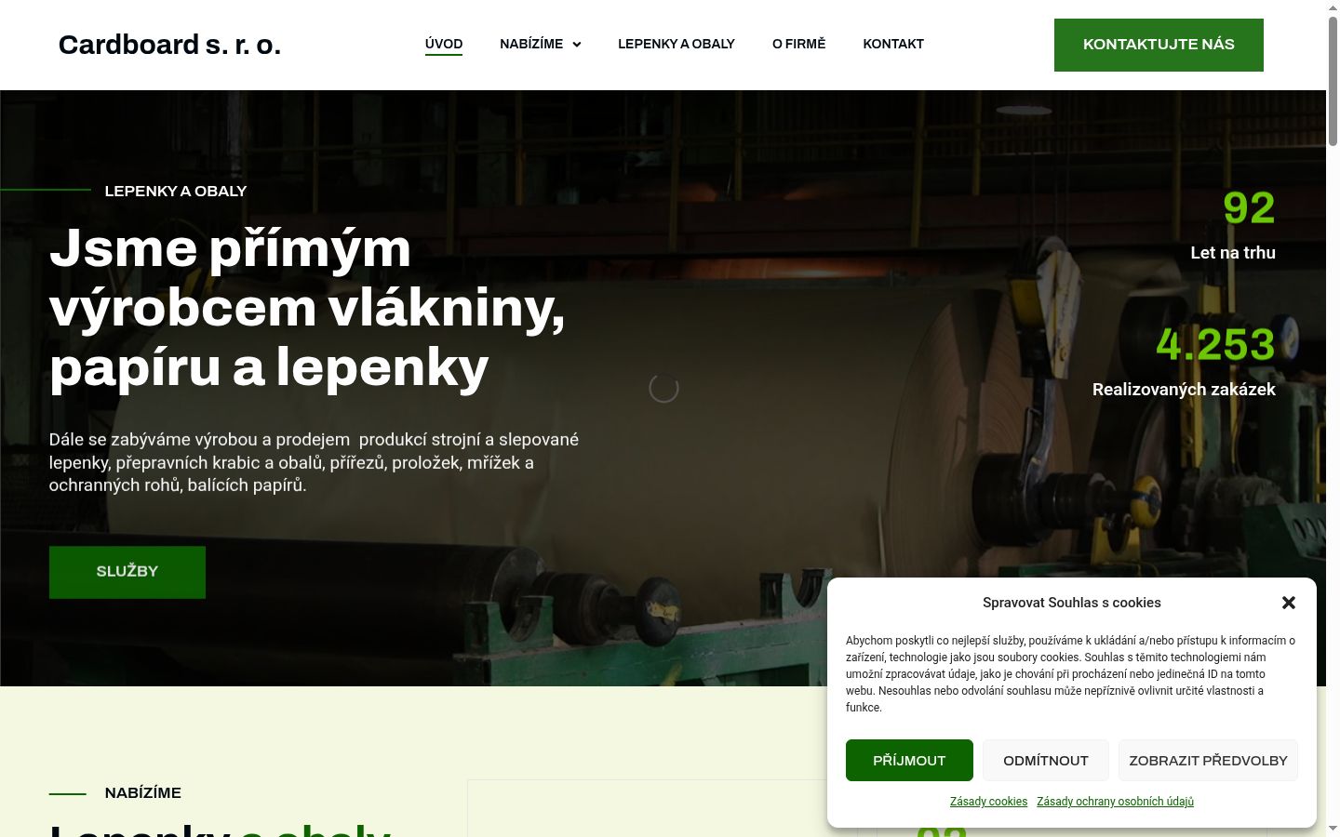Click the scrollbar down arrow

coord(1333,829)
